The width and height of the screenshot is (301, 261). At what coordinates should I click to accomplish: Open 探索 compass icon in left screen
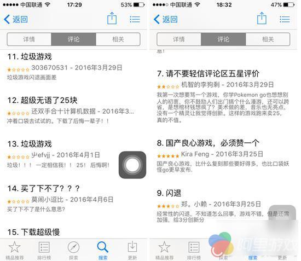pos(73,251)
